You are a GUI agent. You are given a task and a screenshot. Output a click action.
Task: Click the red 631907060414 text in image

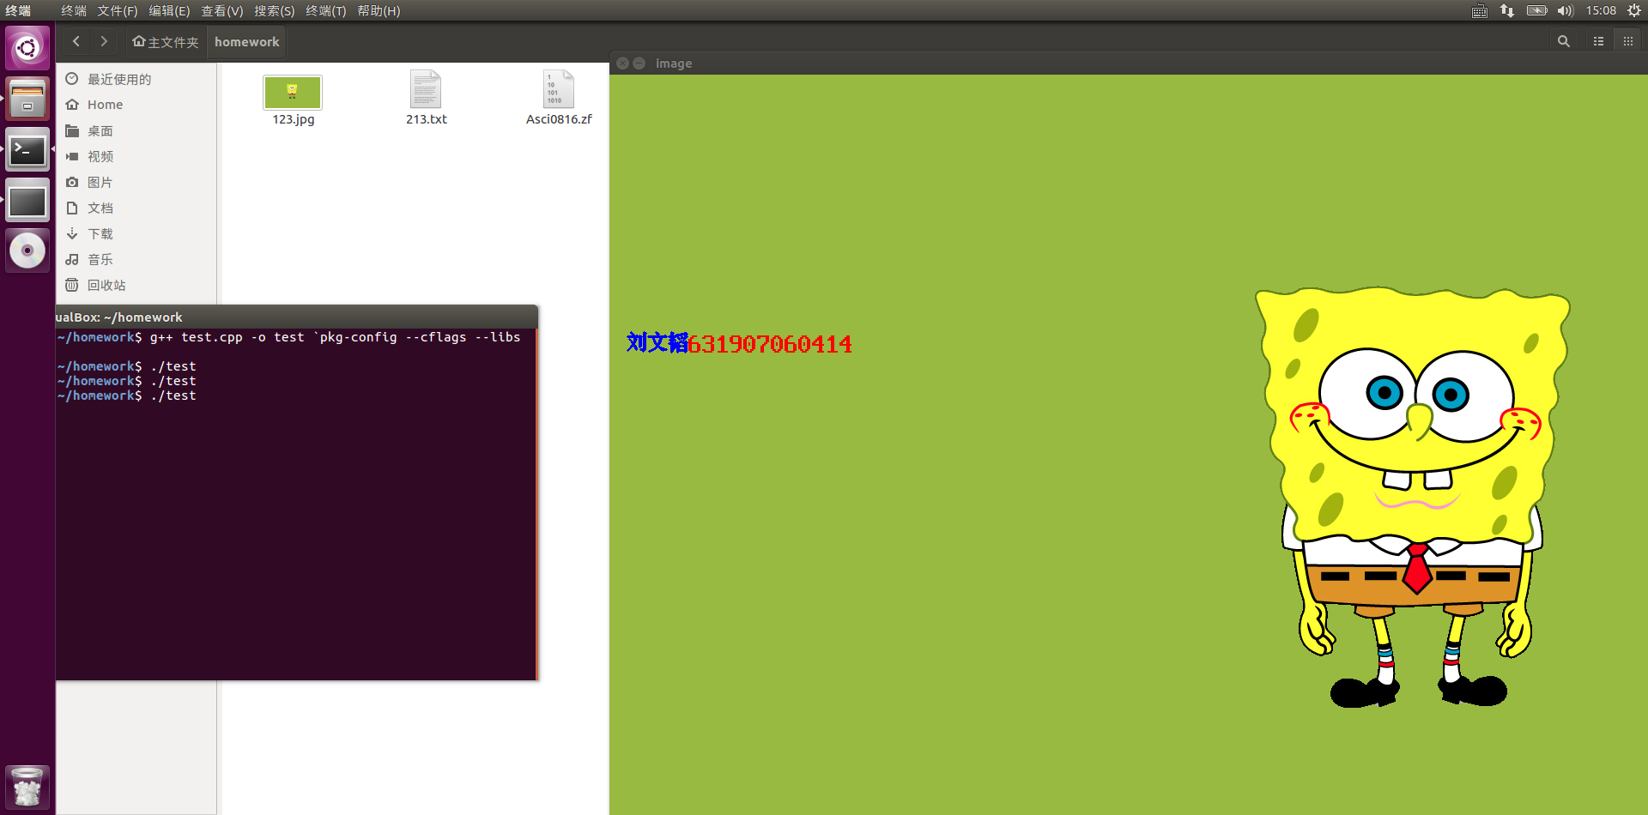[770, 344]
